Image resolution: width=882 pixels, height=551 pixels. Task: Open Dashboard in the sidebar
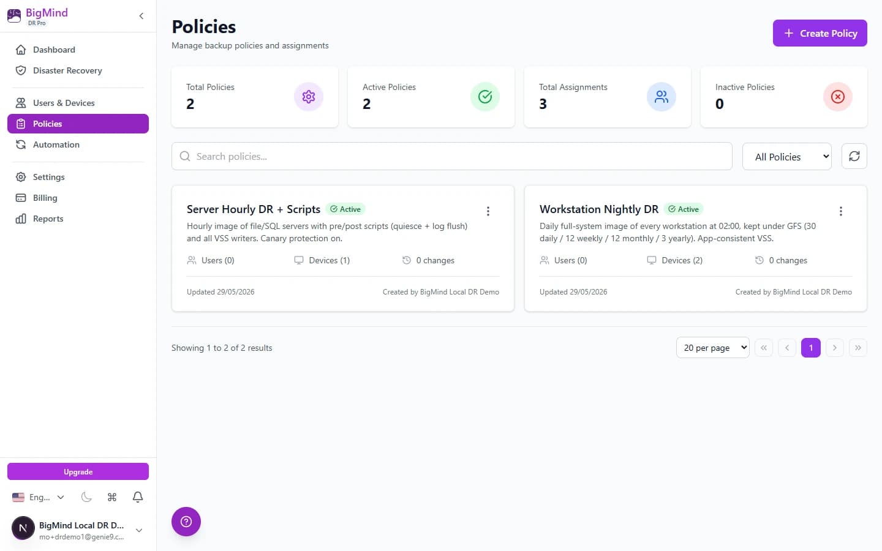tap(78, 50)
